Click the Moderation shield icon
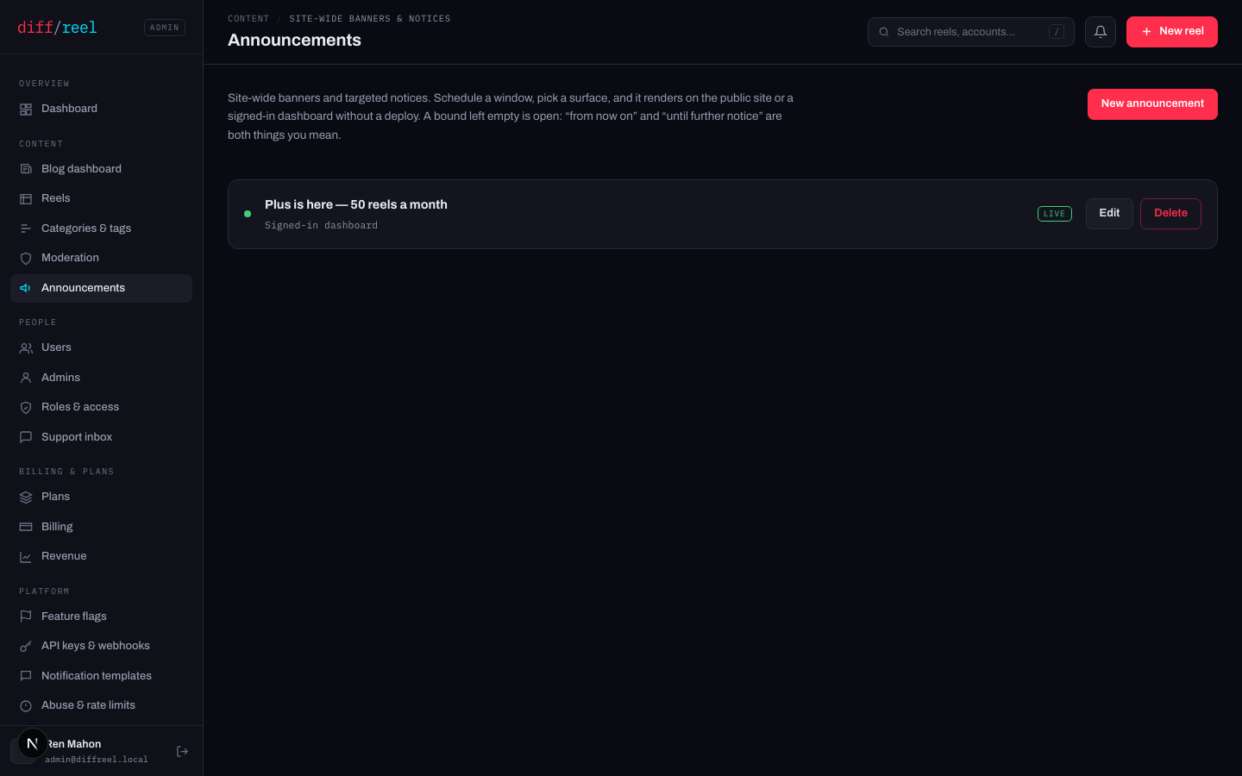This screenshot has height=776, width=1242. tap(26, 259)
